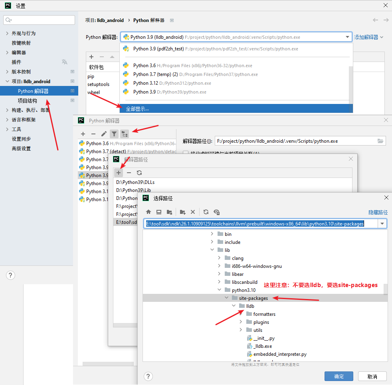Choose the Python 3.12 interpreter entry
The width and height of the screenshot is (392, 385).
[x=235, y=83]
